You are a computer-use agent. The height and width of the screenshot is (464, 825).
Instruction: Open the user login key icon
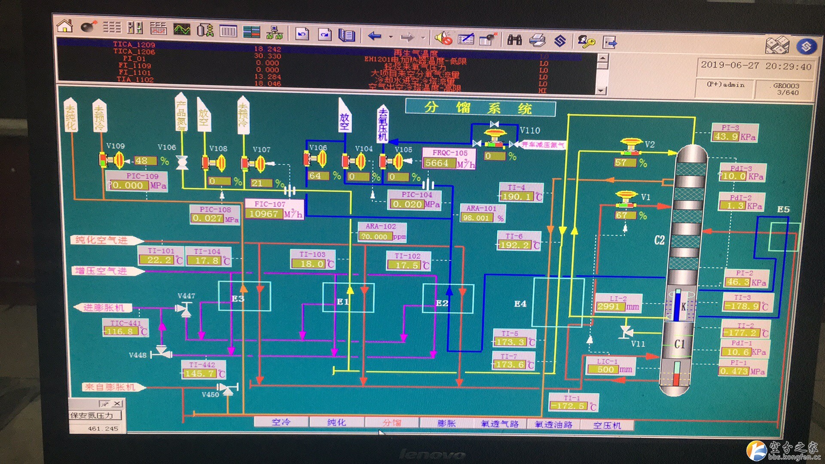click(x=587, y=42)
